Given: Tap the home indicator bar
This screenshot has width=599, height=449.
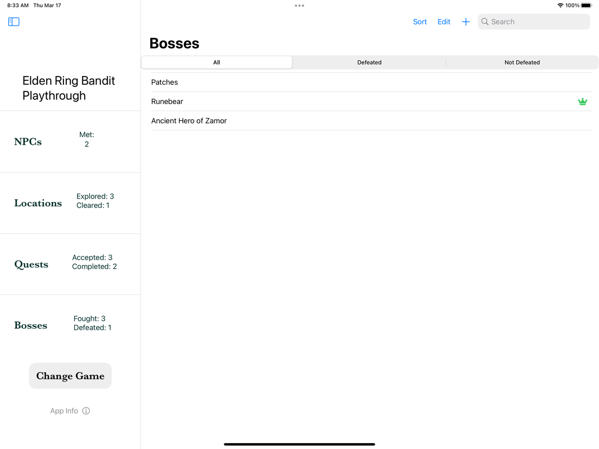Looking at the screenshot, I should coord(299,444).
